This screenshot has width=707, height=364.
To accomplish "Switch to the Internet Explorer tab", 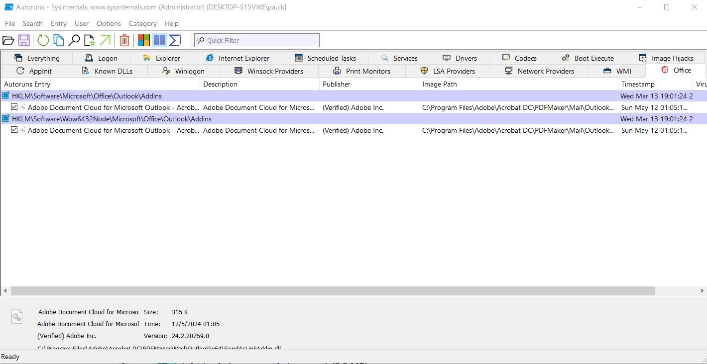I will (237, 58).
